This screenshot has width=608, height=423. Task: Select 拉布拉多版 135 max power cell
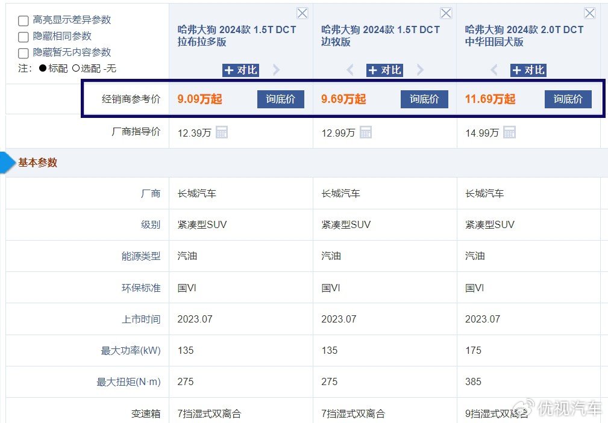(186, 351)
